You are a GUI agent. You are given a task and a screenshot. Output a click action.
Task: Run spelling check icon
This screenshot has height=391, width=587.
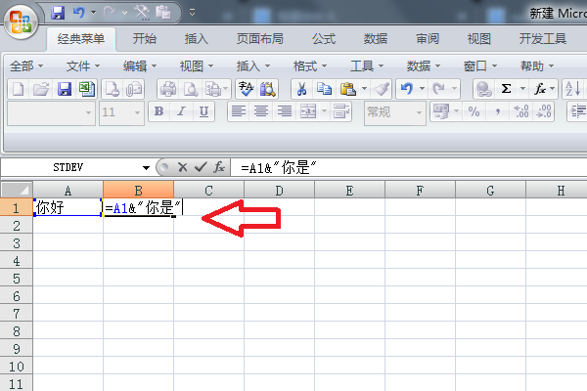coord(246,89)
